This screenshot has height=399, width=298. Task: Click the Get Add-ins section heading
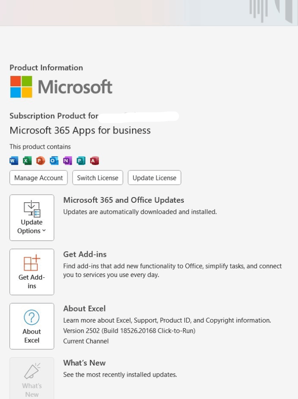[x=85, y=254]
